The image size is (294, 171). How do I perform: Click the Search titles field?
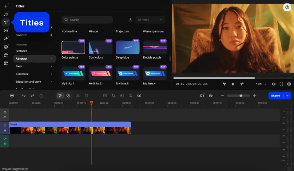pos(87,20)
